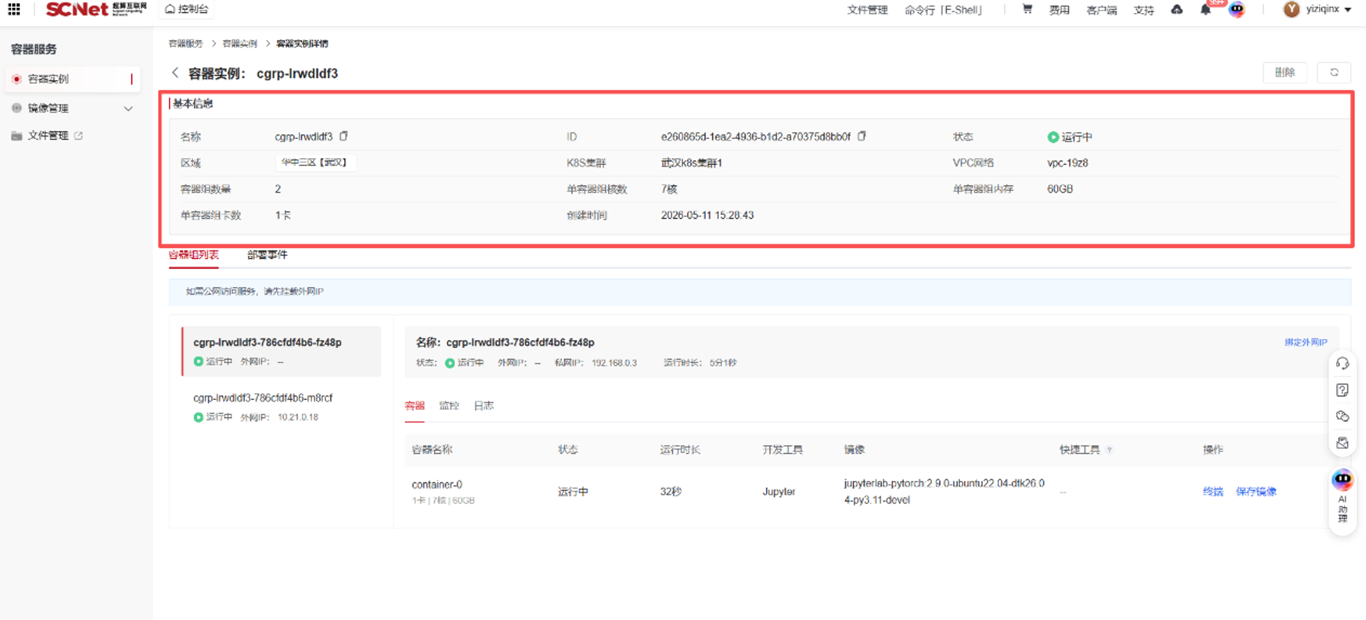The image size is (1366, 620).
Task: Select container group cgrp-lrwdldf3-786cfdf4b6-fz48p
Action: [281, 351]
